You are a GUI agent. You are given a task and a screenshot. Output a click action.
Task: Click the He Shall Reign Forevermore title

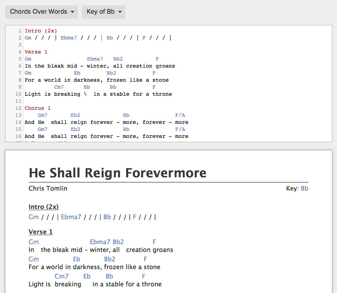[117, 172]
